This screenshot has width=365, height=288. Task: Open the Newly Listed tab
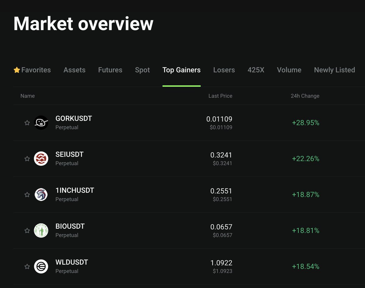click(x=335, y=70)
